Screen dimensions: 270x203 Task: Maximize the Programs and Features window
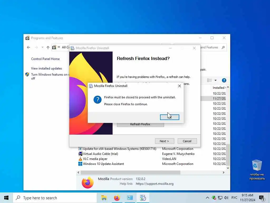212,38
